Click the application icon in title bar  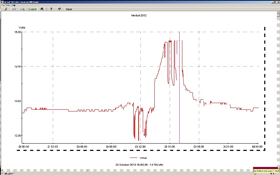point(2,2)
